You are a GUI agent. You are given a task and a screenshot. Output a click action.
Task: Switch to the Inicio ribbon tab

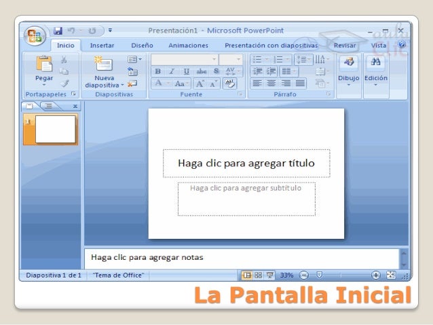pyautogui.click(x=66, y=45)
